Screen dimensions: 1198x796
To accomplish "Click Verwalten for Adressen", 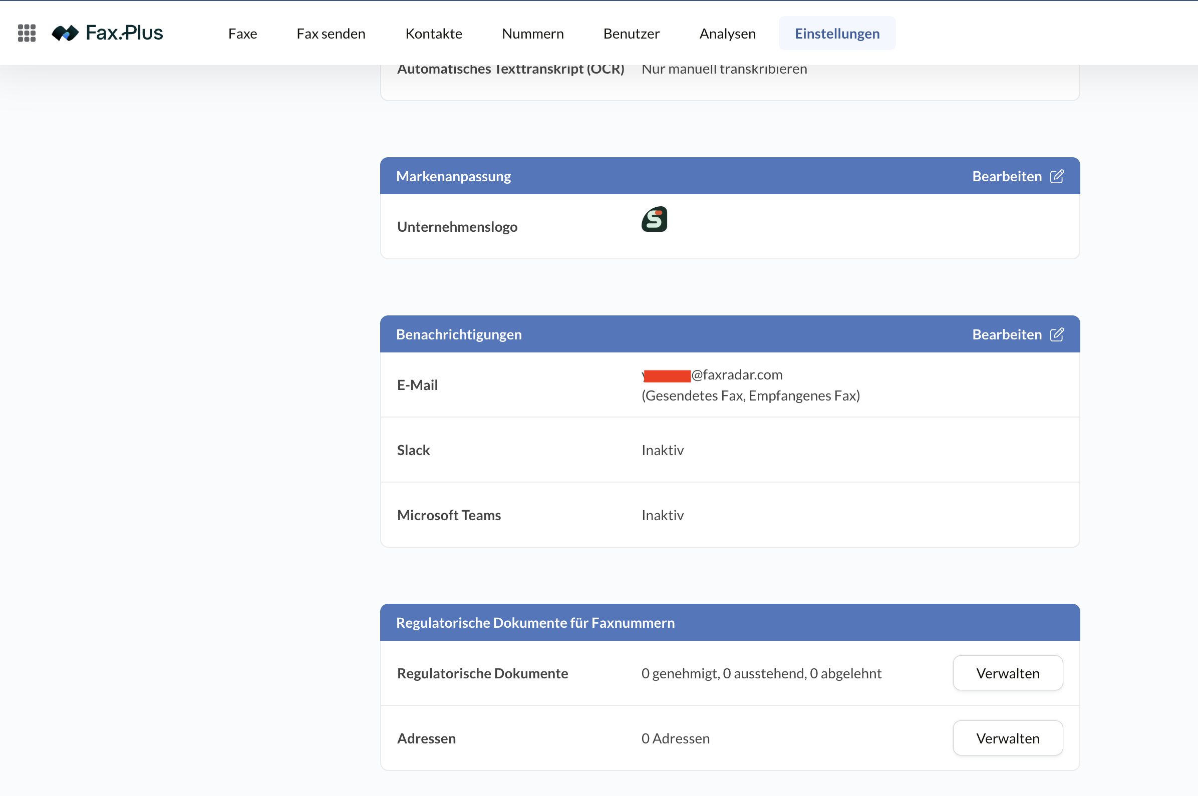I will [1008, 738].
